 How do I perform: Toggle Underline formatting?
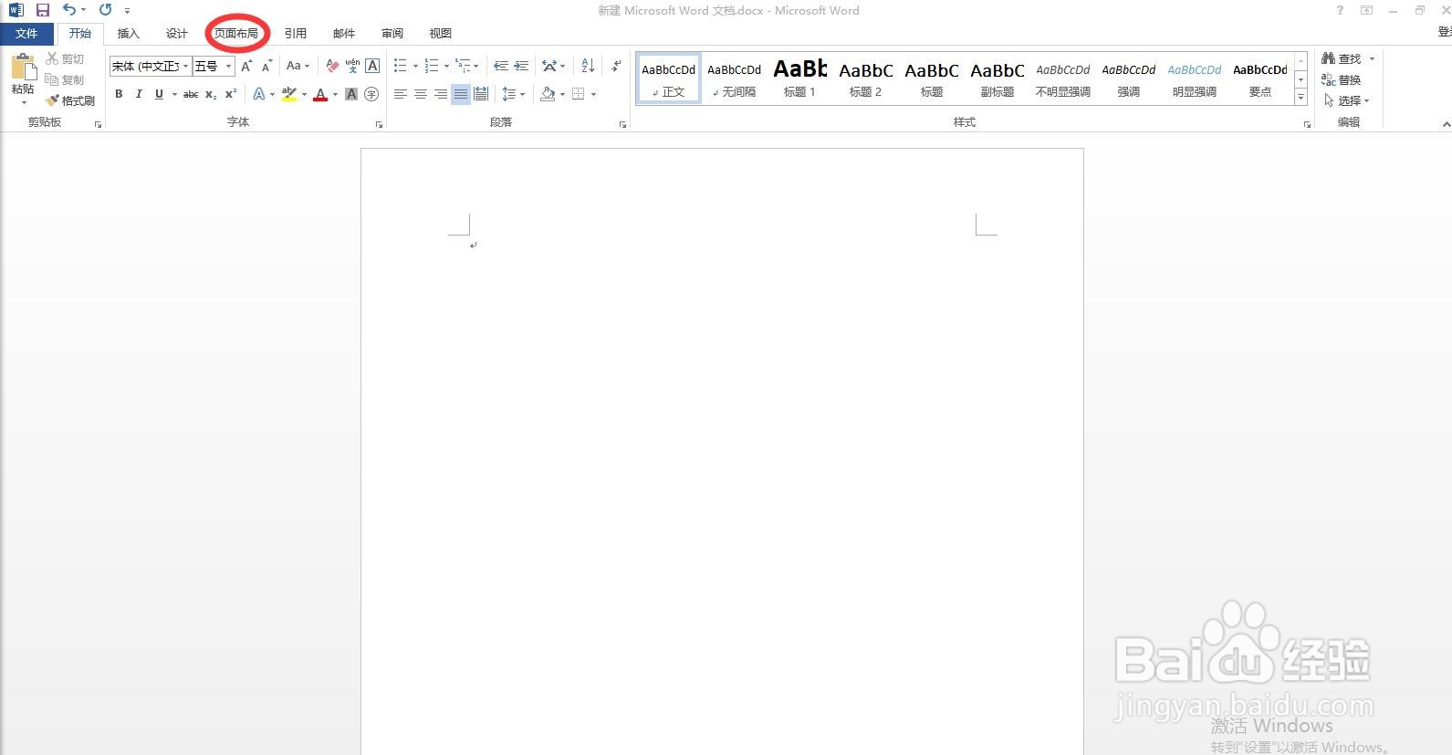point(159,94)
